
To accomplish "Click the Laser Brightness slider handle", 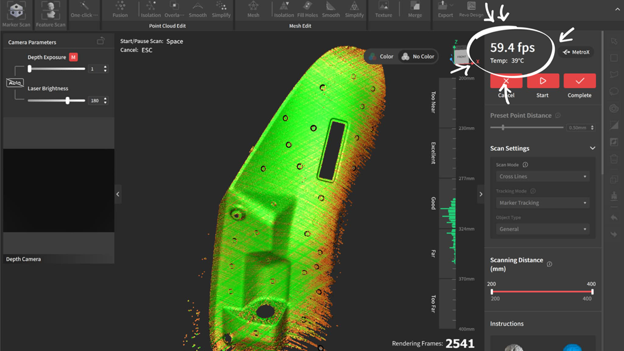I will (68, 100).
